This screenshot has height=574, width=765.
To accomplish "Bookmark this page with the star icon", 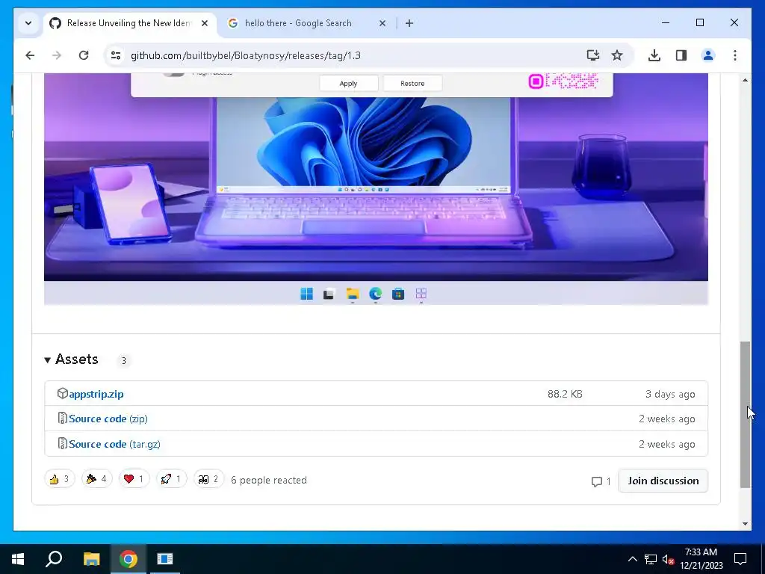I will pos(617,55).
